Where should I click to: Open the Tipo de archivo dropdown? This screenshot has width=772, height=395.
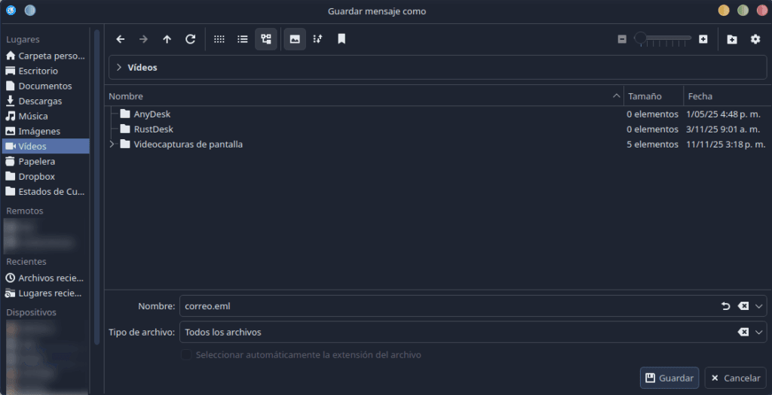point(759,332)
